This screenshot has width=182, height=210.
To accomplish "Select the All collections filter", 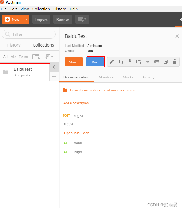I will pyautogui.click(x=5, y=57).
